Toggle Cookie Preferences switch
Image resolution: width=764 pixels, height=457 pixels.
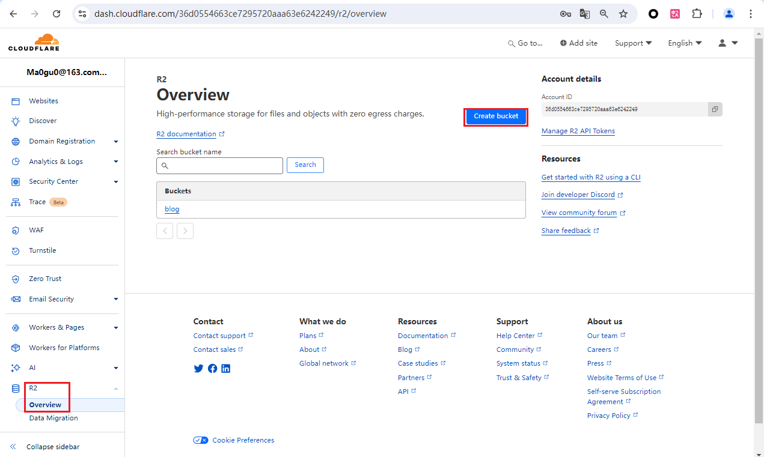[201, 440]
